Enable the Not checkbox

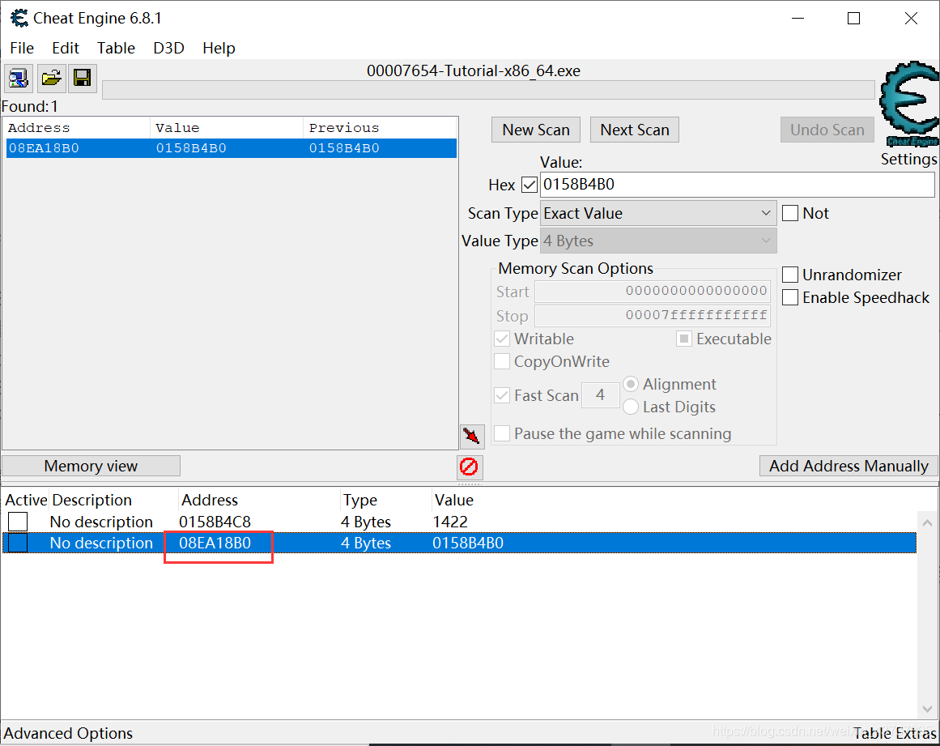tap(790, 213)
